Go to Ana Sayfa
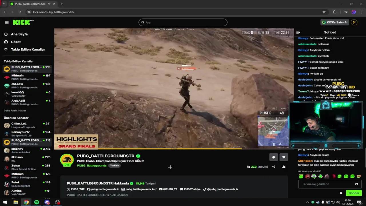Image resolution: width=366 pixels, height=206 pixels. pyautogui.click(x=16, y=34)
